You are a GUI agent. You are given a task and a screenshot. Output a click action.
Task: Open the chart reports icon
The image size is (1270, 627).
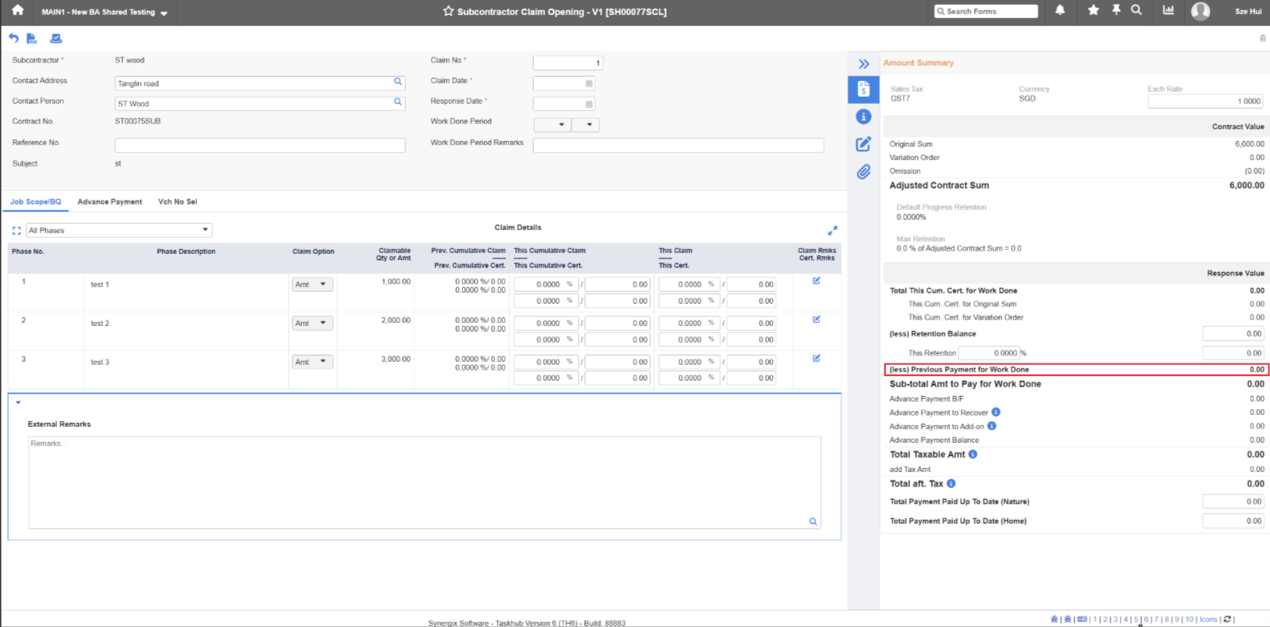click(x=1167, y=10)
